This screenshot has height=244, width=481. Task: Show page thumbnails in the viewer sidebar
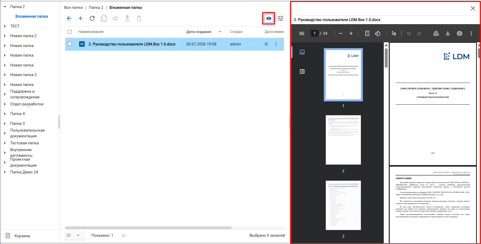[x=302, y=52]
